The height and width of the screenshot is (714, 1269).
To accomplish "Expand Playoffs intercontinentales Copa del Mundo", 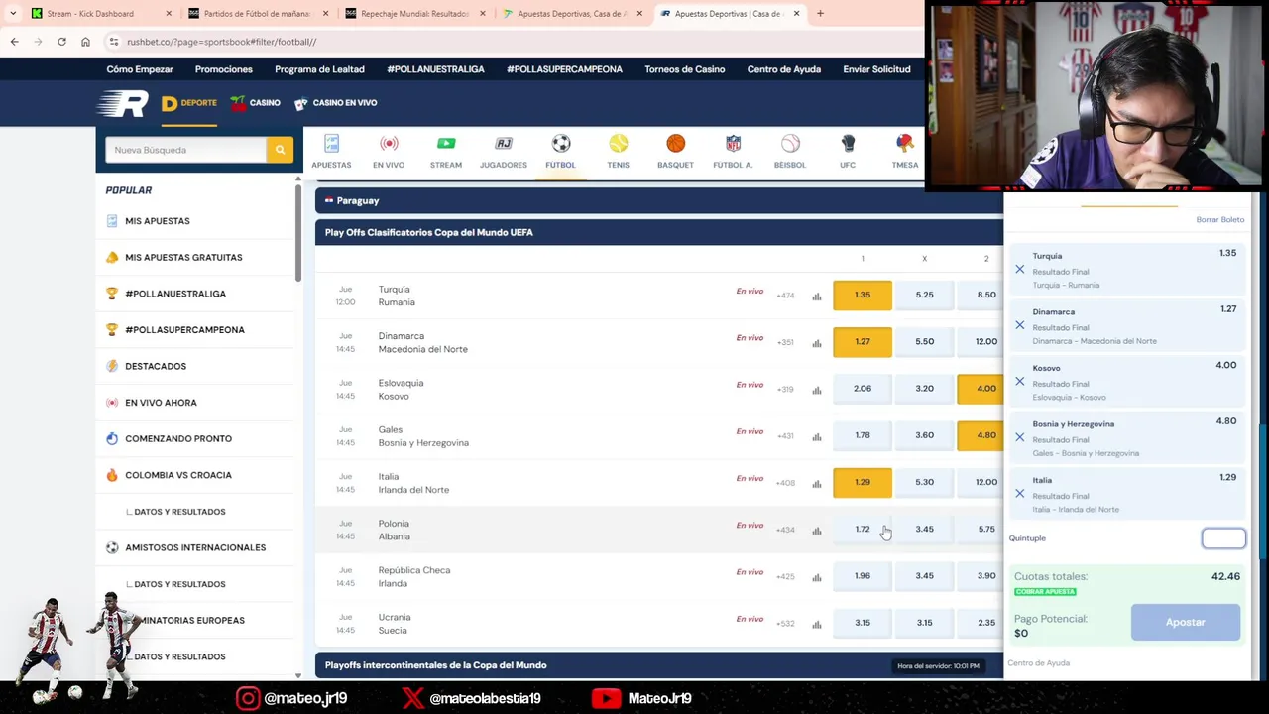I will coord(659,665).
